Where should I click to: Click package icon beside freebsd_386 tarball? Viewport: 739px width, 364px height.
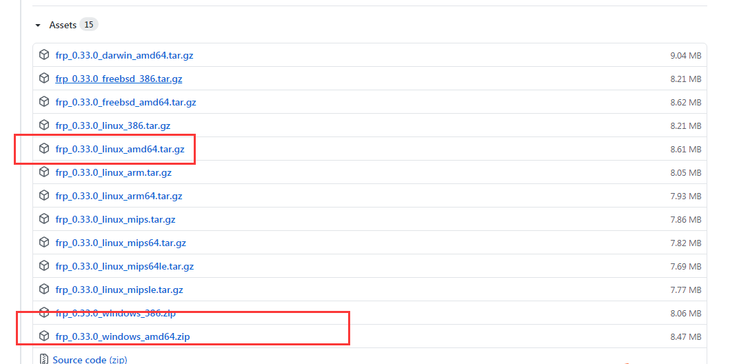44,79
